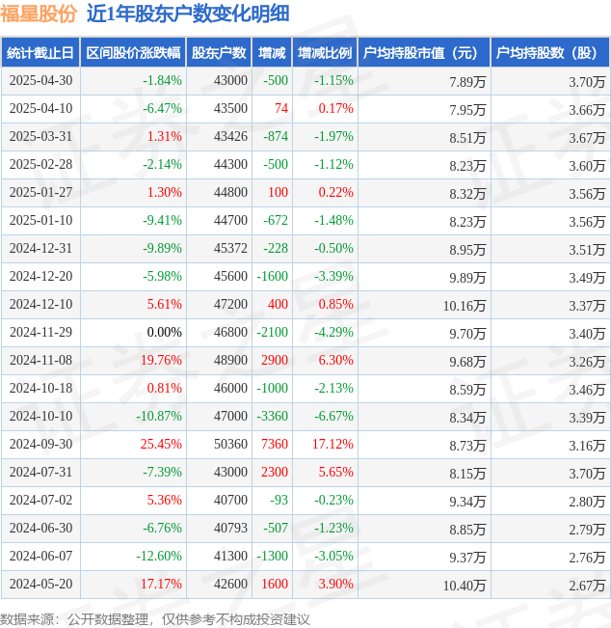The height and width of the screenshot is (628, 611).
Task: Select the date cell 2025-04-30
Action: [x=40, y=80]
